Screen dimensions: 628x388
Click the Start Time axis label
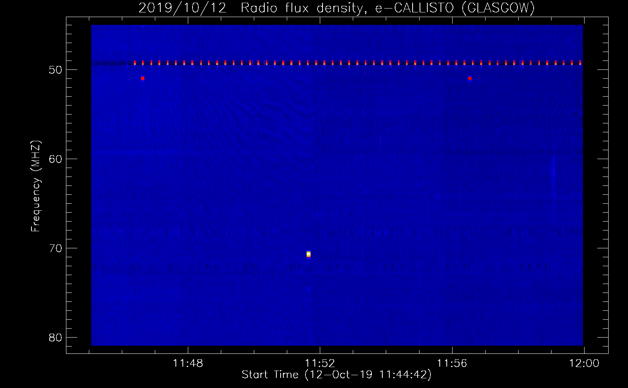click(337, 375)
